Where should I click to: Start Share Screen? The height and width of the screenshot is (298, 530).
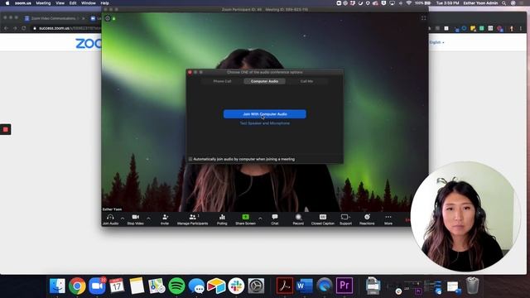point(246,219)
